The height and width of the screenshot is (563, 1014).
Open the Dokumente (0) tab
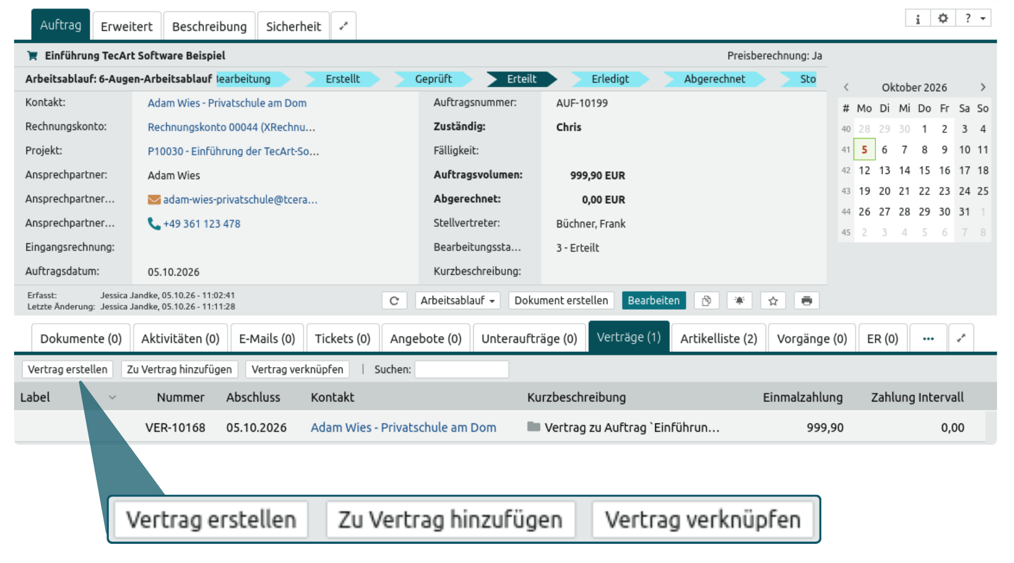point(81,338)
